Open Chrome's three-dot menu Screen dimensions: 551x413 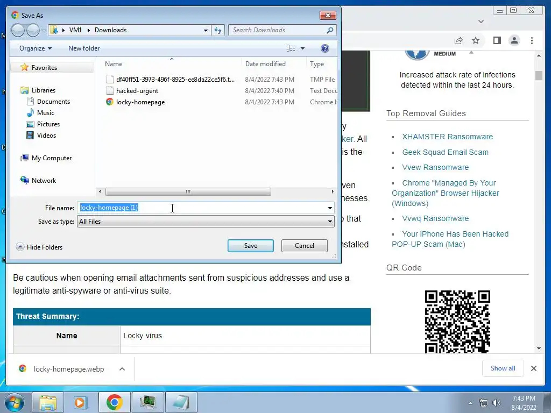(532, 41)
